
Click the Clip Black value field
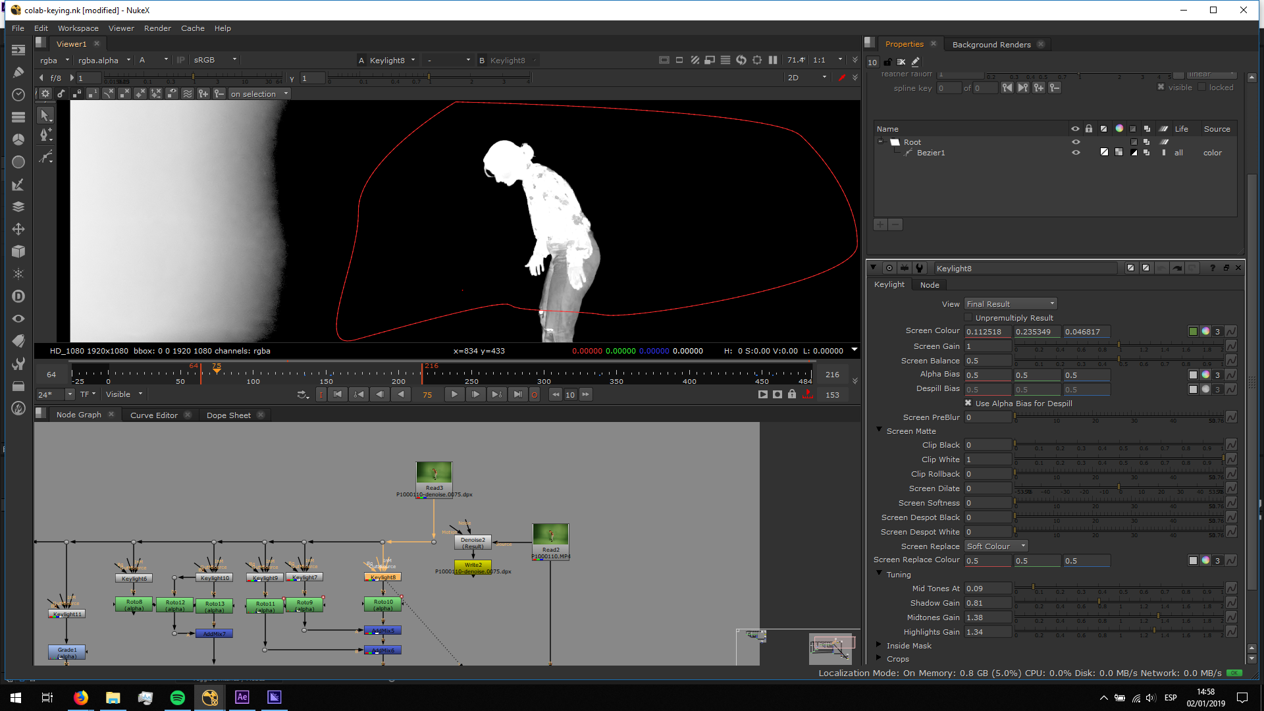(987, 445)
